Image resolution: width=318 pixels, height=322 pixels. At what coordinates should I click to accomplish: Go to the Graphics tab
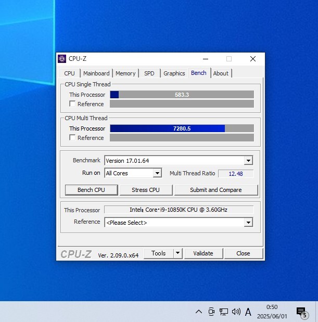point(174,73)
